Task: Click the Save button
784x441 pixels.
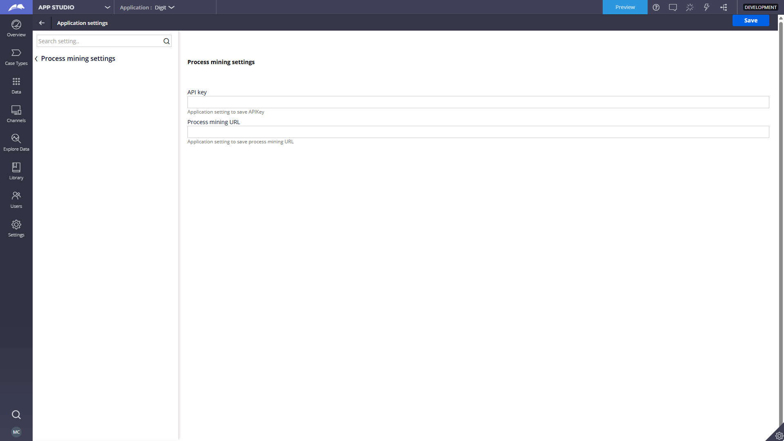Action: (x=751, y=20)
